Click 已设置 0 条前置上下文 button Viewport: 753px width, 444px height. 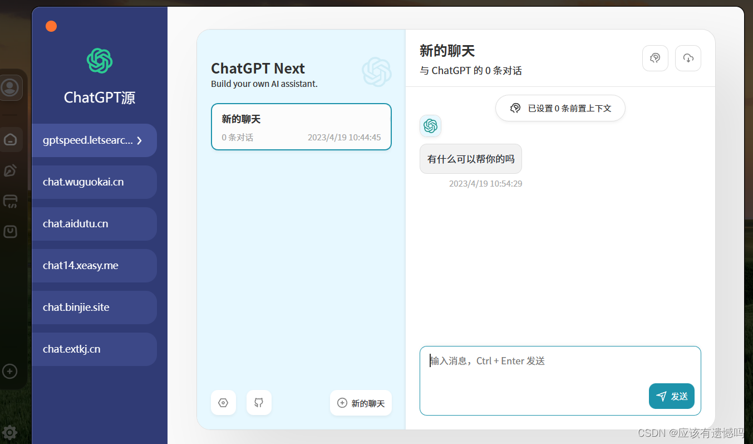(560, 108)
